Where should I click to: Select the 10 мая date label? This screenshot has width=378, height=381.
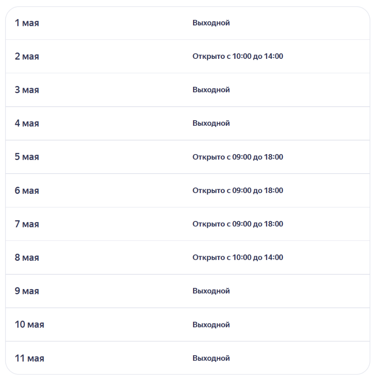[x=29, y=325]
